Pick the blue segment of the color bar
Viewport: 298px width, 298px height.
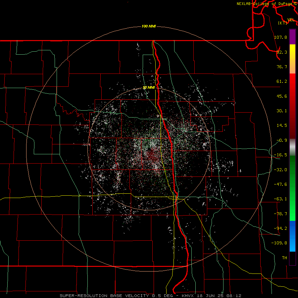click(292, 236)
